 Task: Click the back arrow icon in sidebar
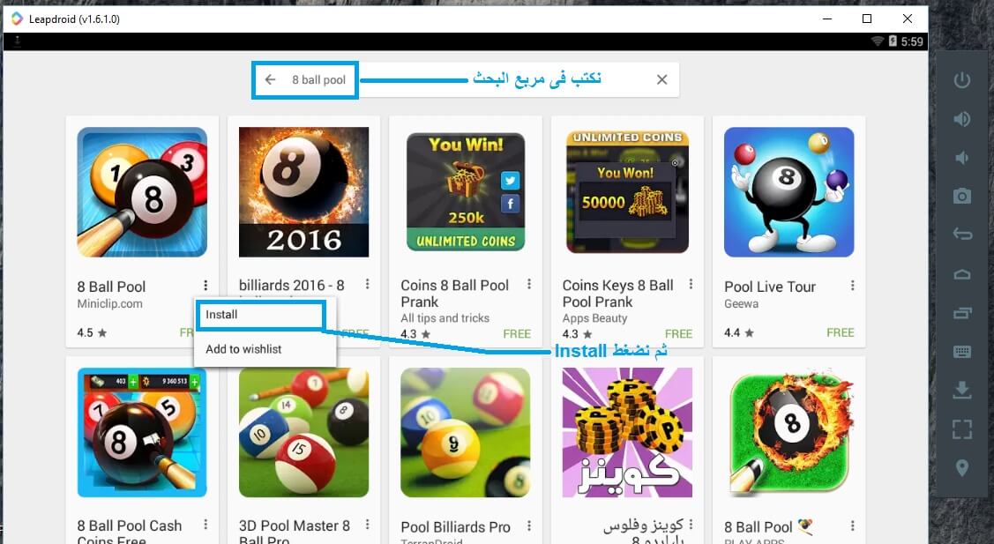(961, 235)
